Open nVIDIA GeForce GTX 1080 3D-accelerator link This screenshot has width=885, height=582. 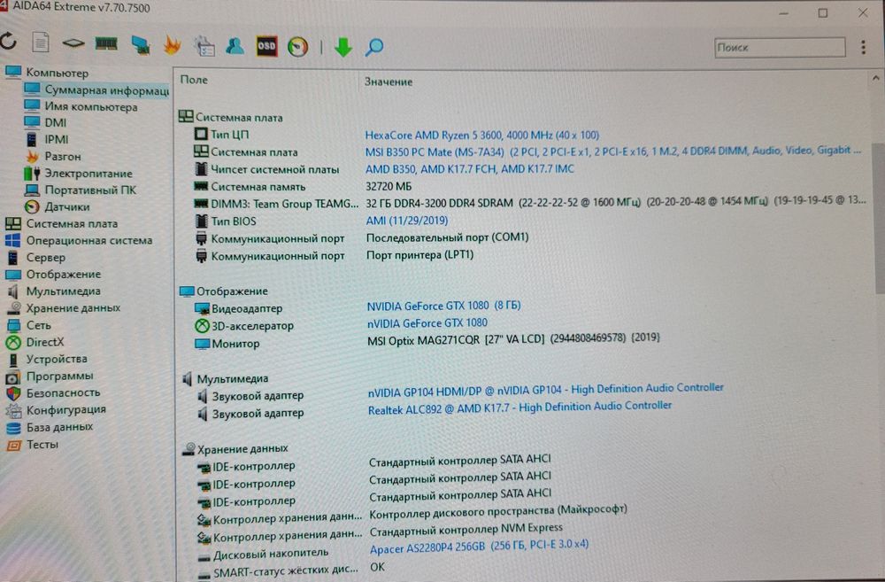[427, 322]
